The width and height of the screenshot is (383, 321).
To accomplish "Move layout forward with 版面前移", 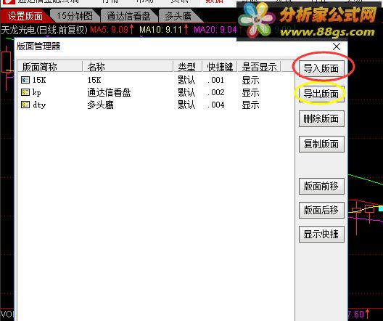I will click(321, 187).
